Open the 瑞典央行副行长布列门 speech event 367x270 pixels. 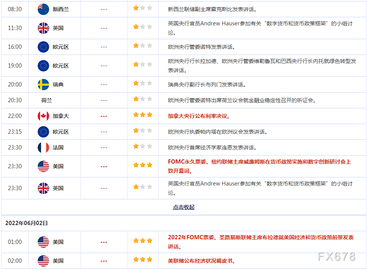tap(207, 84)
